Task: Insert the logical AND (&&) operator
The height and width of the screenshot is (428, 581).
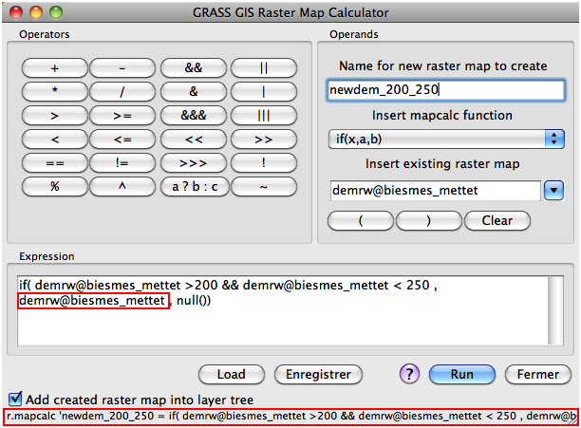Action: coord(194,68)
